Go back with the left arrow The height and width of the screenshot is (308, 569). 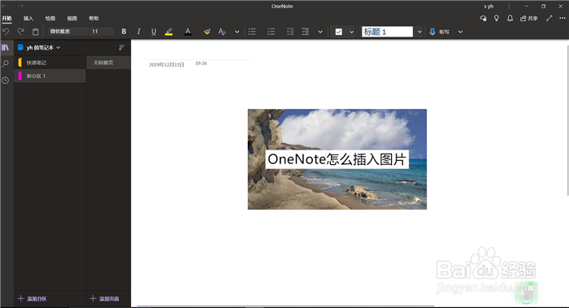(5, 6)
